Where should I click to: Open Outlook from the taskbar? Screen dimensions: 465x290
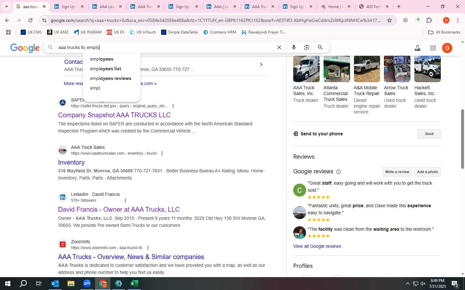55,284
